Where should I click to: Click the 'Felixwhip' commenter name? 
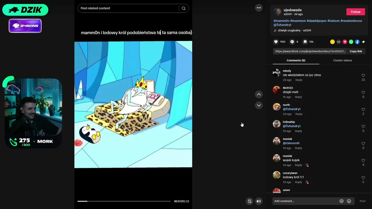(289, 122)
